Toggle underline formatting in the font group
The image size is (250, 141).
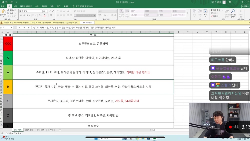coord(27,15)
